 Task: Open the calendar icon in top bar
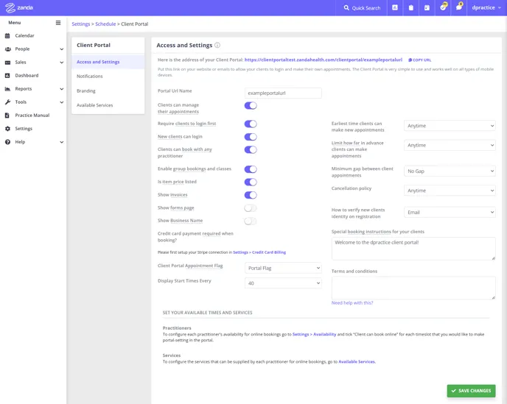coord(427,8)
